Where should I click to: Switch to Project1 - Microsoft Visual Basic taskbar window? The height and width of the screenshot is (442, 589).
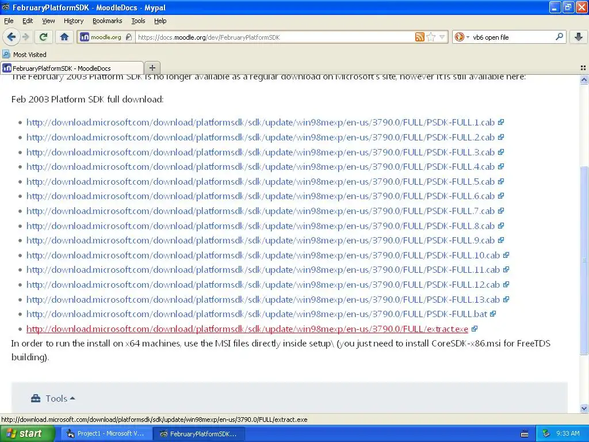pyautogui.click(x=106, y=434)
